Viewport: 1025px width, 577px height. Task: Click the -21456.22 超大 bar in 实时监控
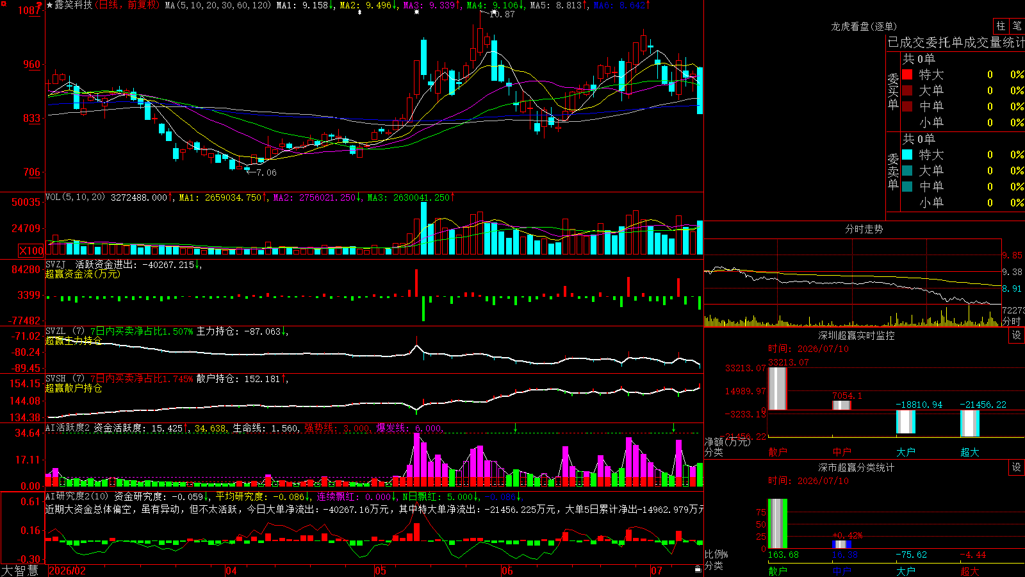(970, 423)
